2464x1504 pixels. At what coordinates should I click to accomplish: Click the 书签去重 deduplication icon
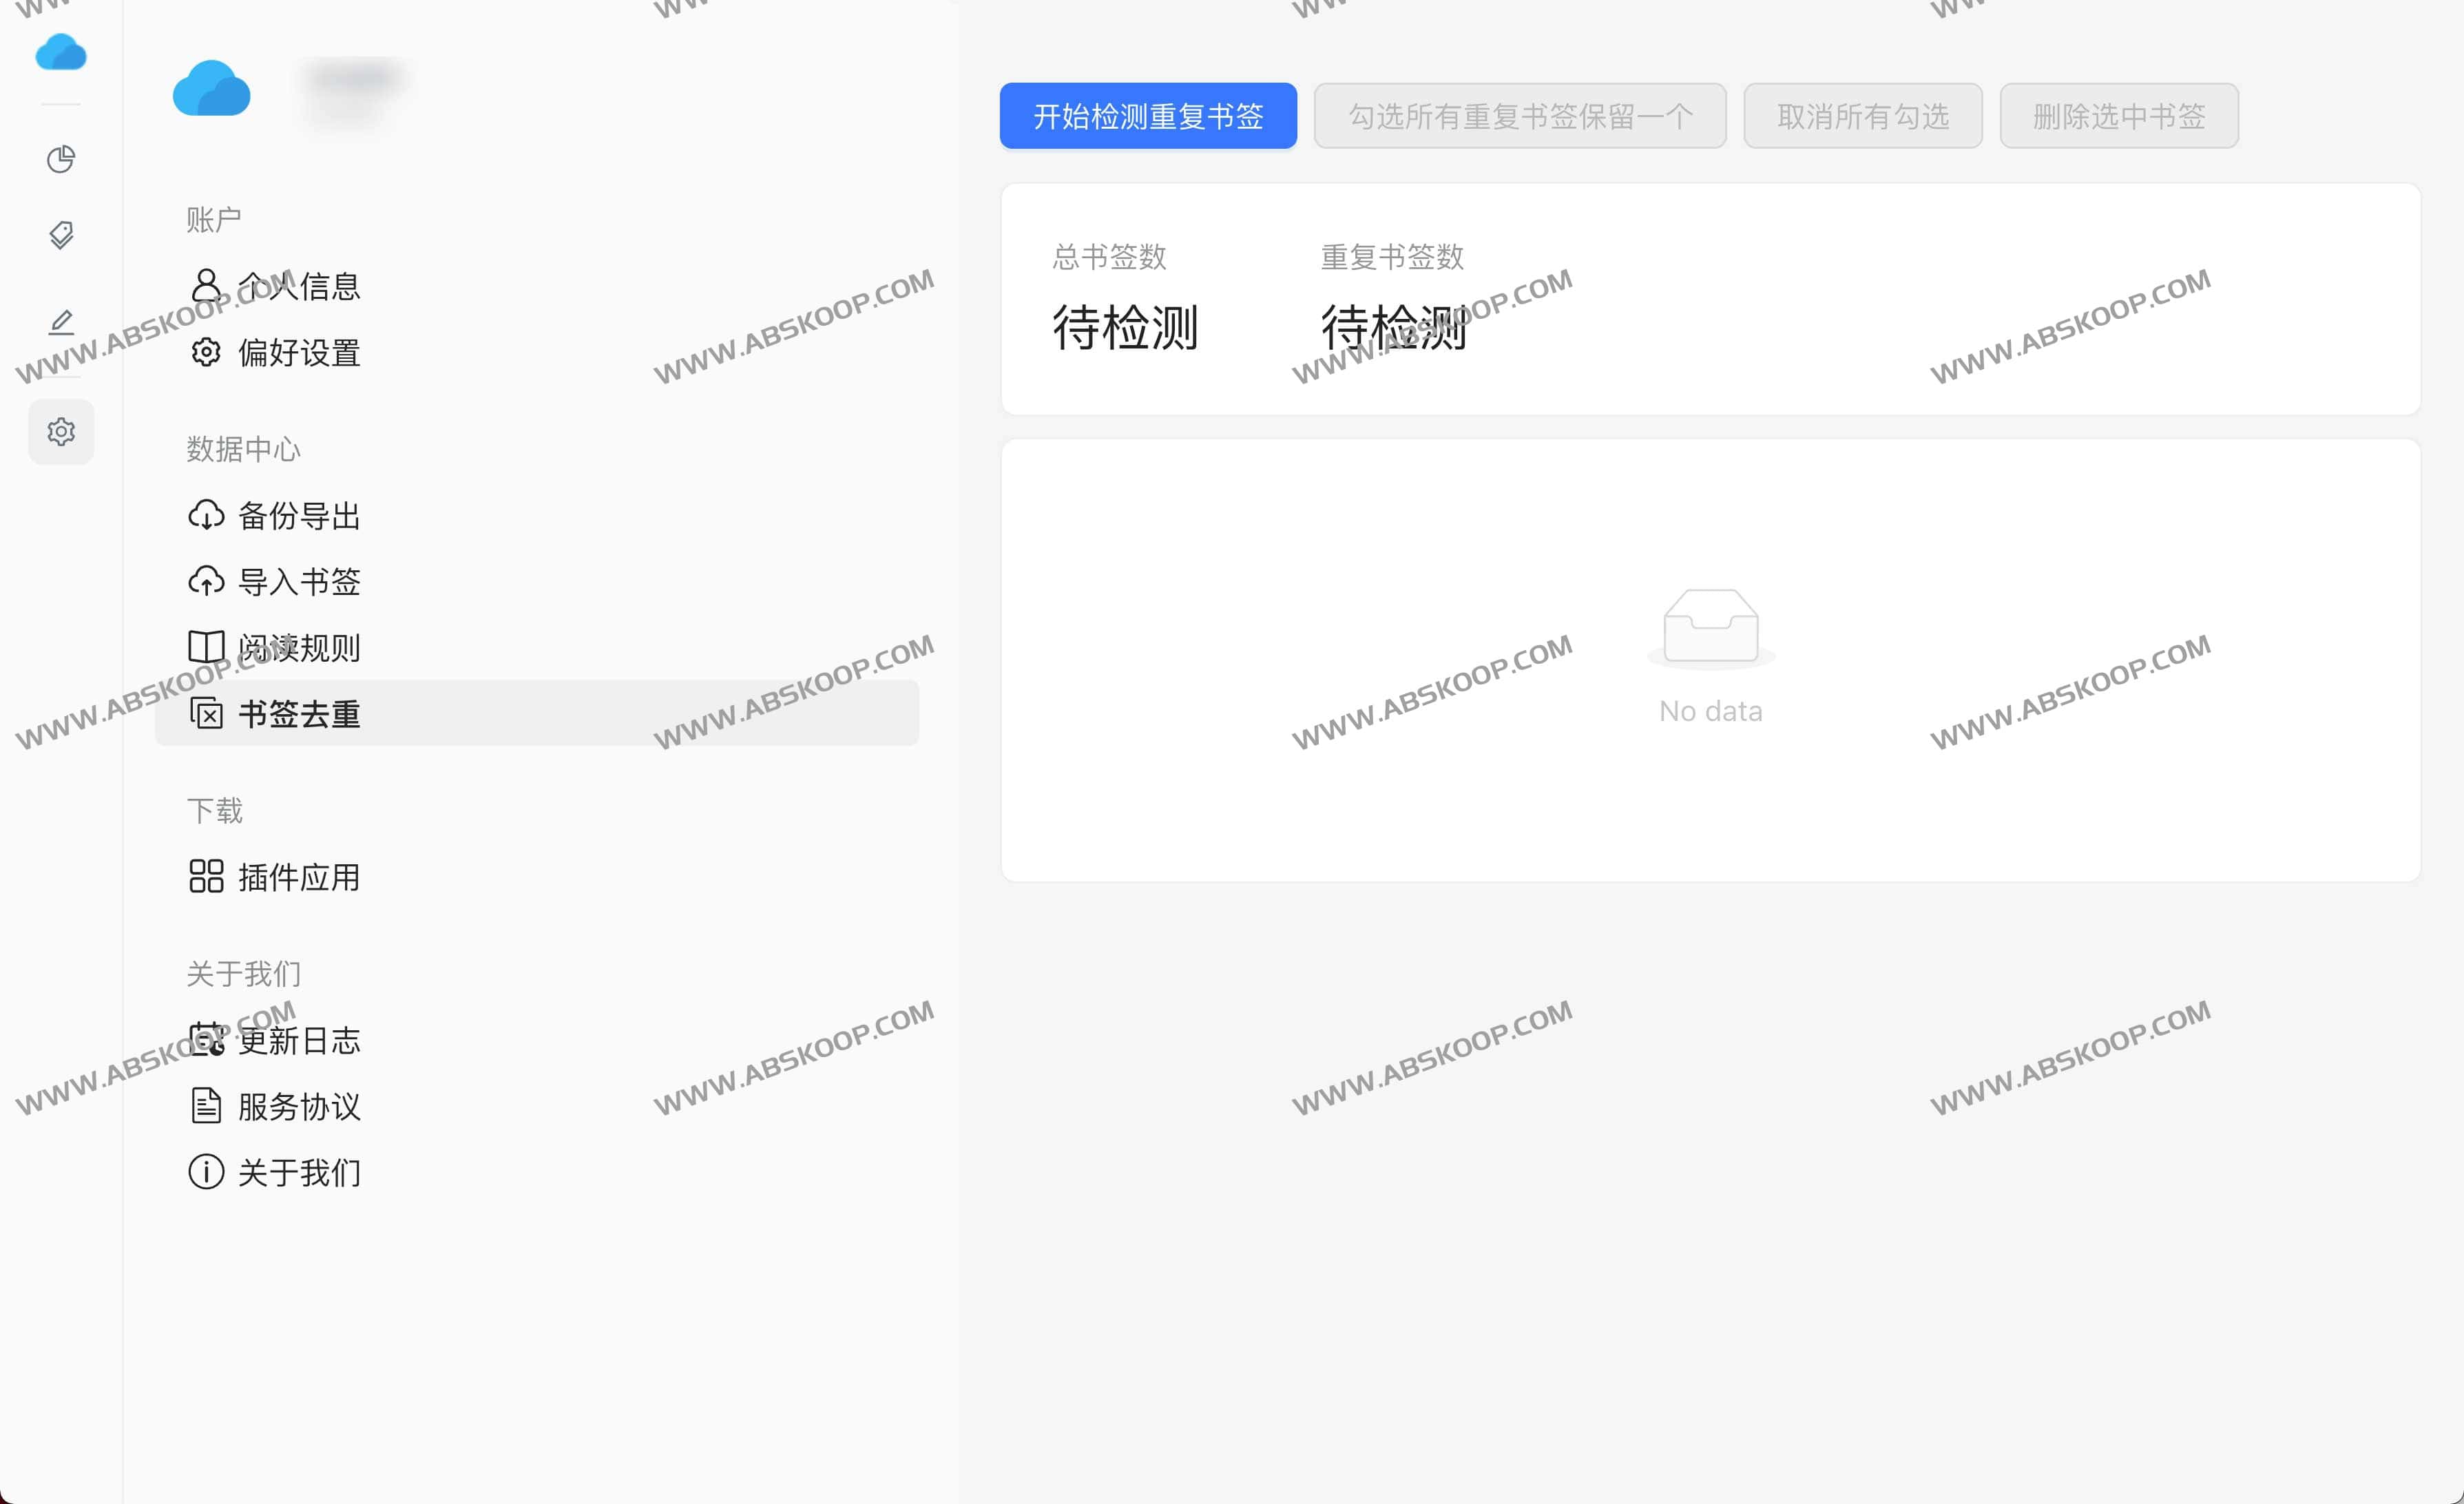(x=207, y=714)
